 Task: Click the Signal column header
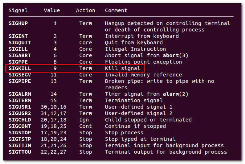pos(18,10)
